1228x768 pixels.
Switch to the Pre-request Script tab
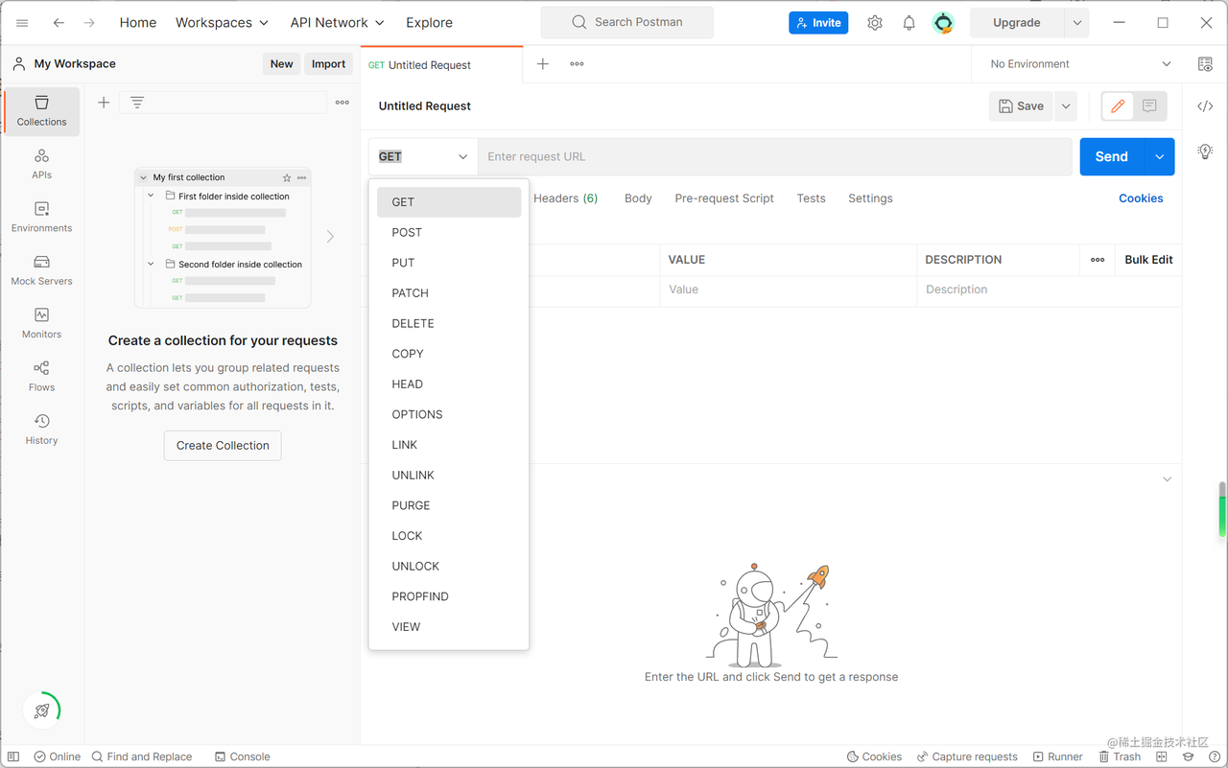point(724,198)
